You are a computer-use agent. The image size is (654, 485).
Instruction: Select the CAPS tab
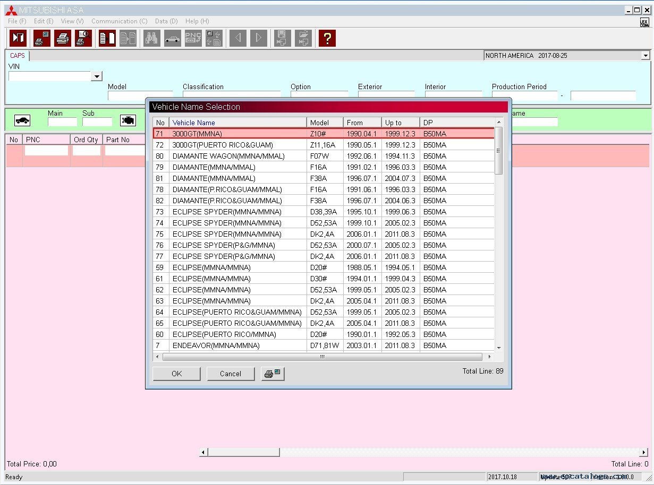click(18, 56)
